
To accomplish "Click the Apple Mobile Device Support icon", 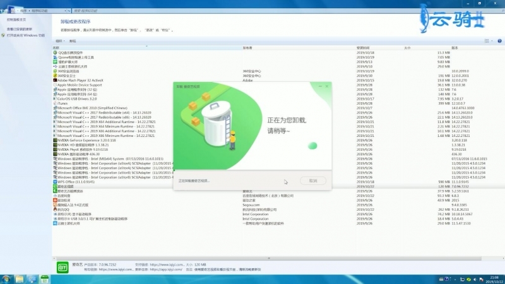I will tap(55, 85).
